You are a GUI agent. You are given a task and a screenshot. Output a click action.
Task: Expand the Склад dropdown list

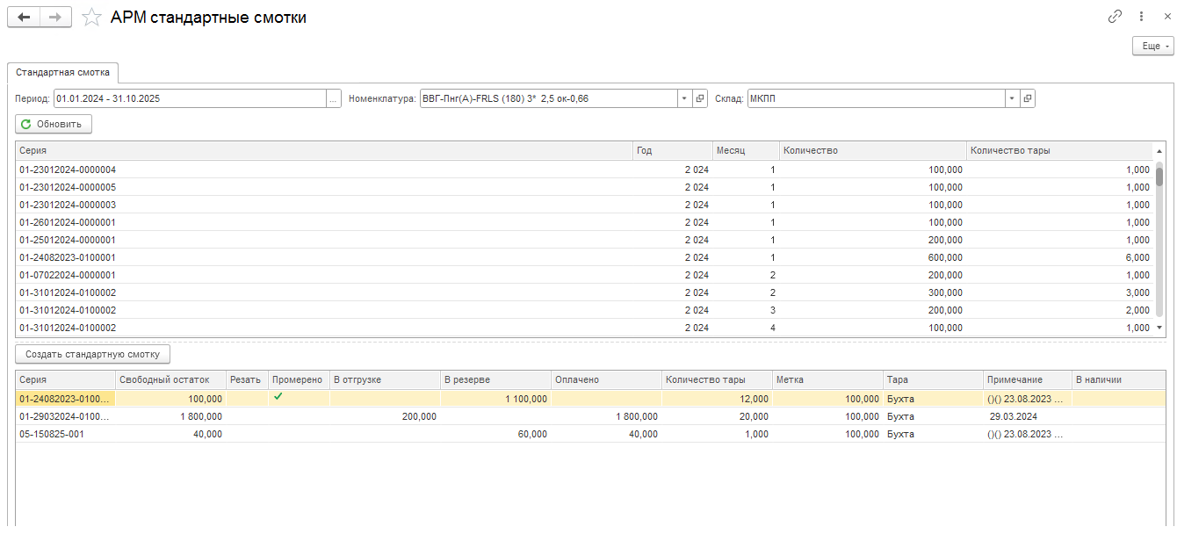1012,99
